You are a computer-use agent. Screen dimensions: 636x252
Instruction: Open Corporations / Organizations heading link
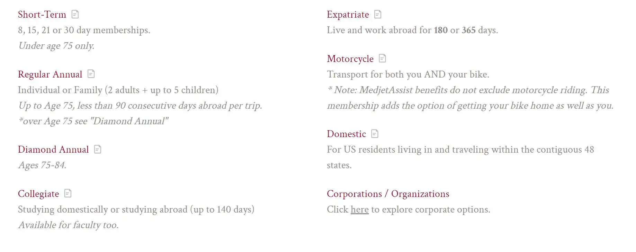click(x=388, y=194)
